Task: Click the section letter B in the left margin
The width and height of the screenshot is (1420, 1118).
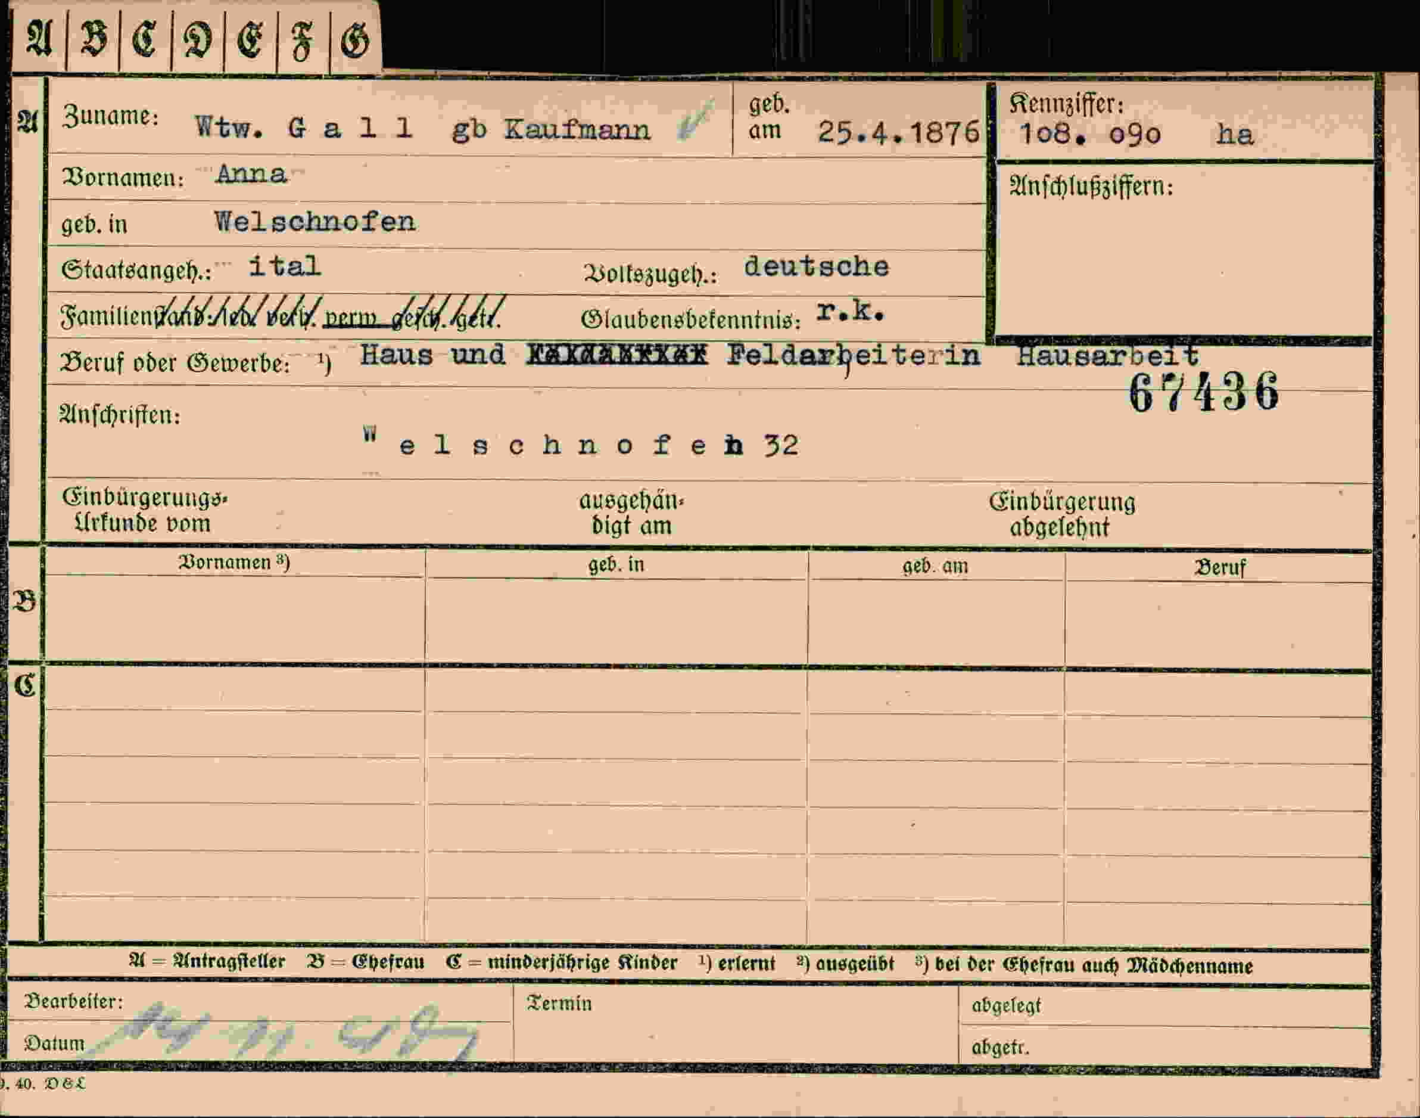Action: 24,601
